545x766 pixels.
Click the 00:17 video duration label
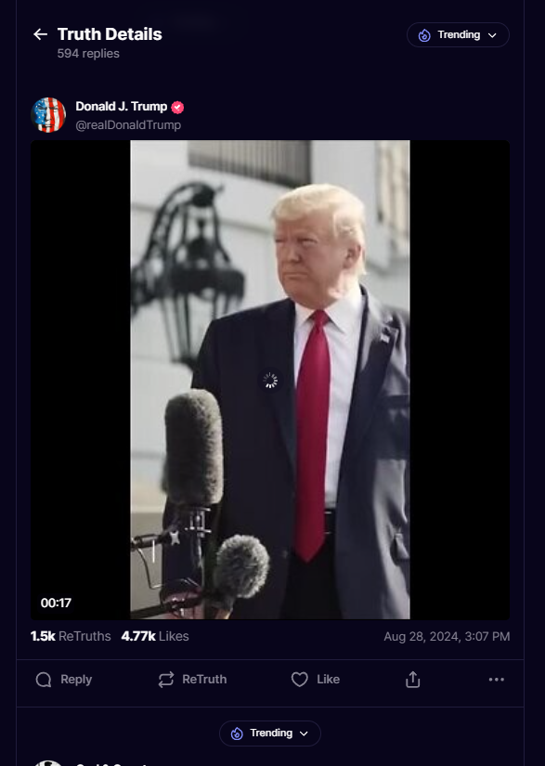[56, 603]
